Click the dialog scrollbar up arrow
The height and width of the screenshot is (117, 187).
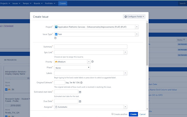pyautogui.click(x=147, y=22)
